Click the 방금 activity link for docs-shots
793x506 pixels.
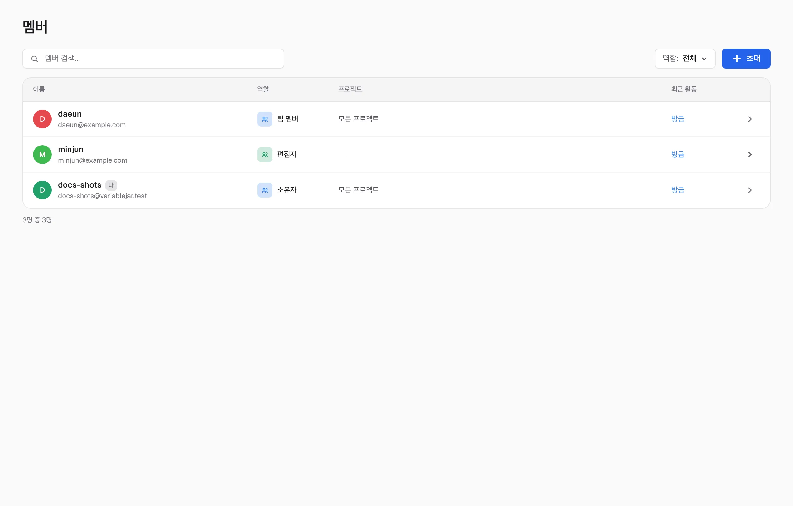tap(678, 190)
